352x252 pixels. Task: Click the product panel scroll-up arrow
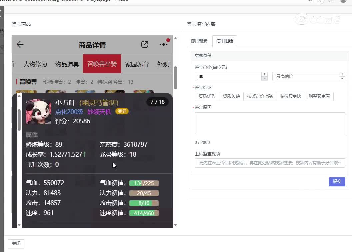176,38
